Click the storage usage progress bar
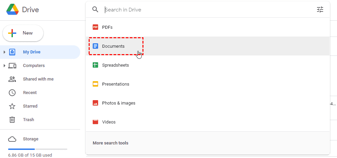Image resolution: width=337 pixels, height=158 pixels. (38, 149)
